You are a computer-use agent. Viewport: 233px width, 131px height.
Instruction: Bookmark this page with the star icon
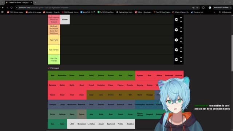point(197,8)
